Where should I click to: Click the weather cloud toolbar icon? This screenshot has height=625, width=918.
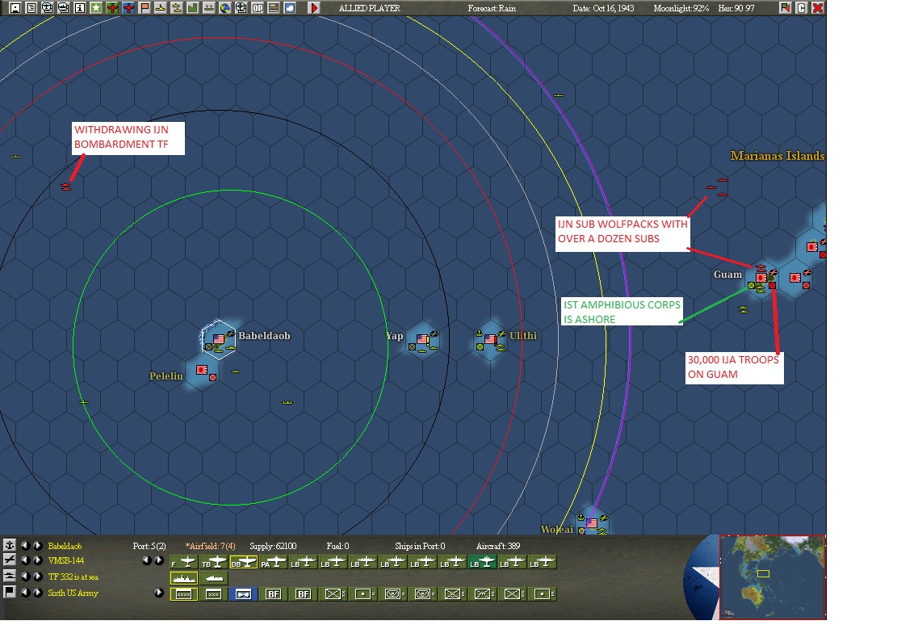coord(289,8)
